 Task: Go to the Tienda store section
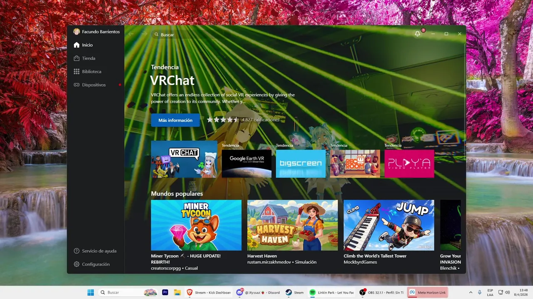96,58
